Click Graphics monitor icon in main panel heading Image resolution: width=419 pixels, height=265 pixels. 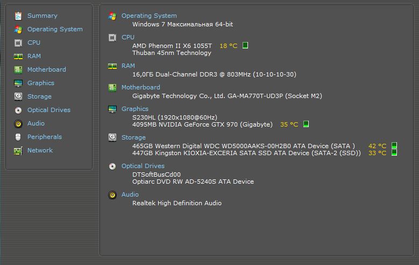(x=112, y=109)
